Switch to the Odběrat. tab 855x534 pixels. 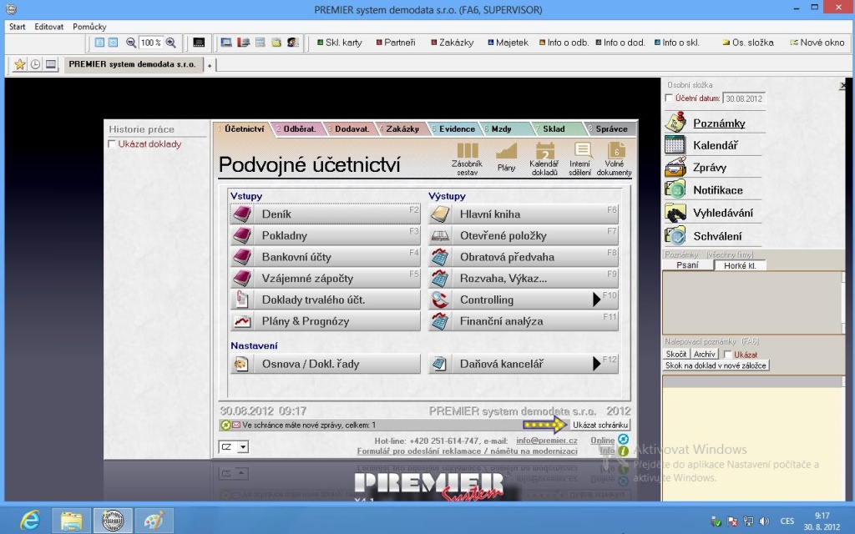tap(298, 129)
